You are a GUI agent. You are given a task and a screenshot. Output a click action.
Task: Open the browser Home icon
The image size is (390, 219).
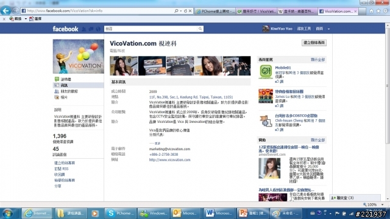371,11
